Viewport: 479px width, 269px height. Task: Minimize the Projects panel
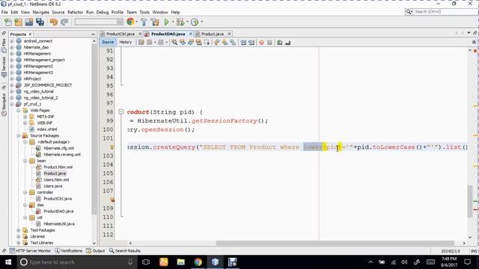coord(93,34)
